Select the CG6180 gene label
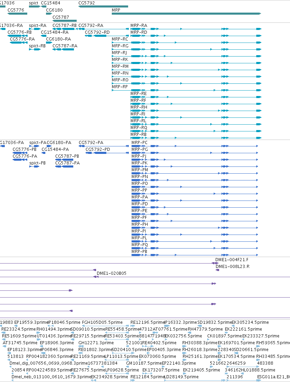The image size is (290, 382). [55, 10]
